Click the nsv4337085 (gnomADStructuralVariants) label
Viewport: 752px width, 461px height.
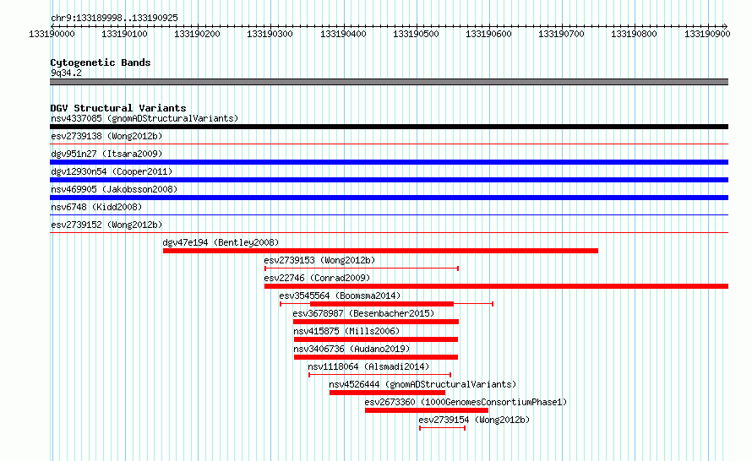[144, 118]
